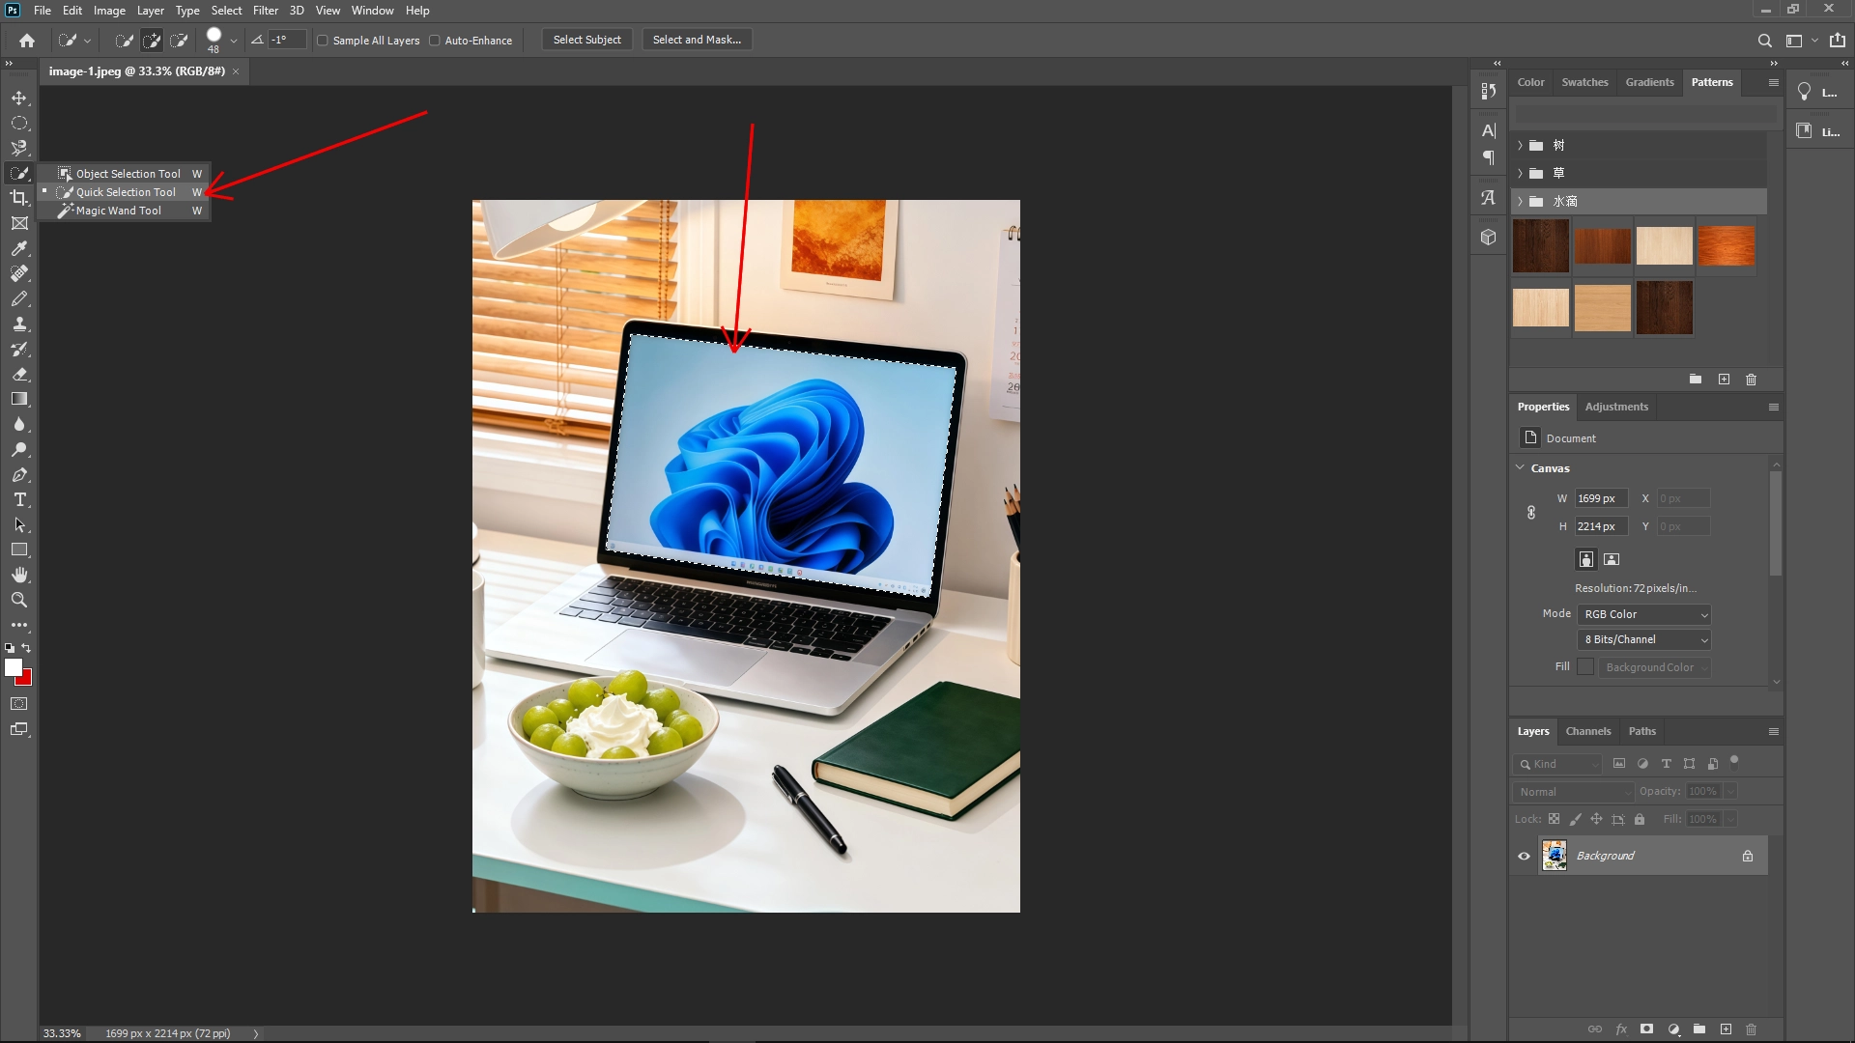
Task: Enable the Sample All Layers checkbox
Action: [x=324, y=40]
